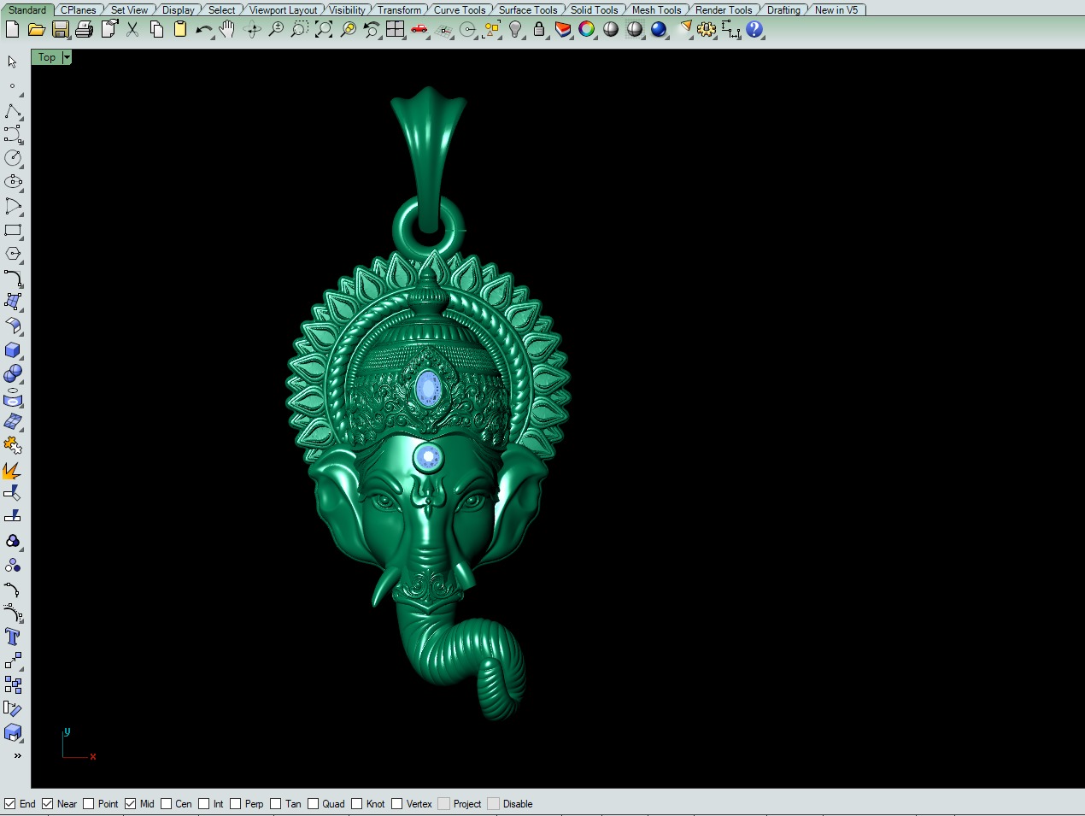Viewport: 1085px width, 816px height.
Task: Expand more sidebar tools with double chevron
Action: pos(17,755)
